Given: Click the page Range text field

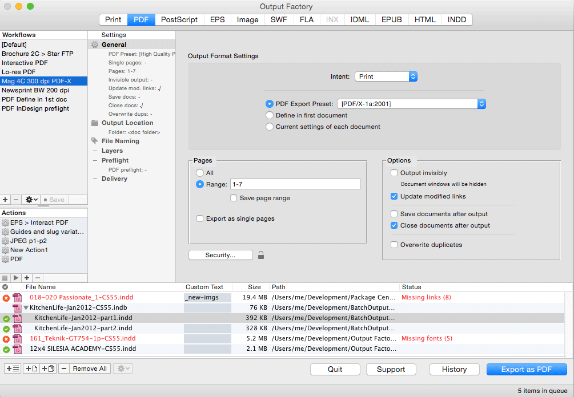Looking at the screenshot, I should (295, 184).
